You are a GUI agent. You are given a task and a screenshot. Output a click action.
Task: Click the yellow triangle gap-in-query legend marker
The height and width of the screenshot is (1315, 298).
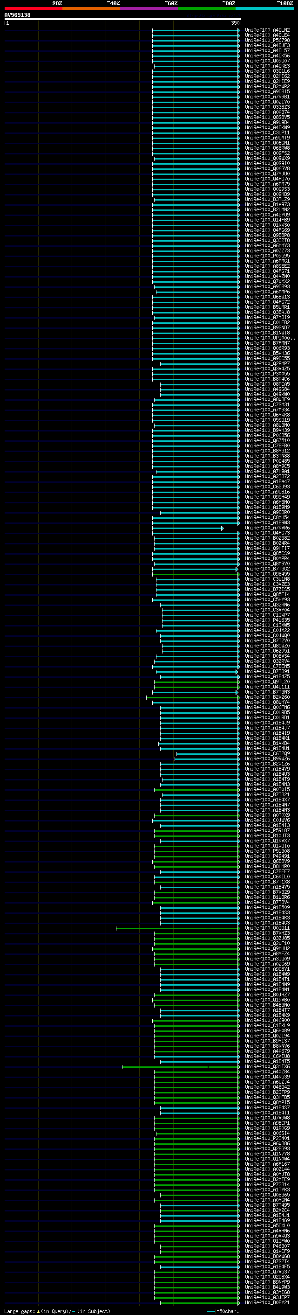point(39,1311)
